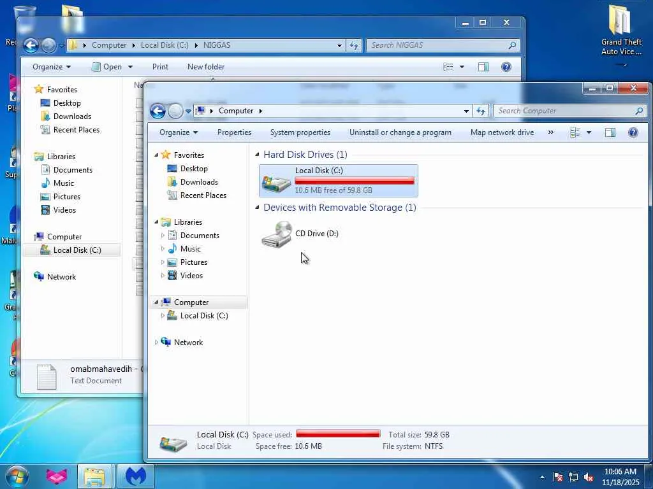The width and height of the screenshot is (653, 489).
Task: Create New folder in NIGGAS window
Action: coord(206,67)
